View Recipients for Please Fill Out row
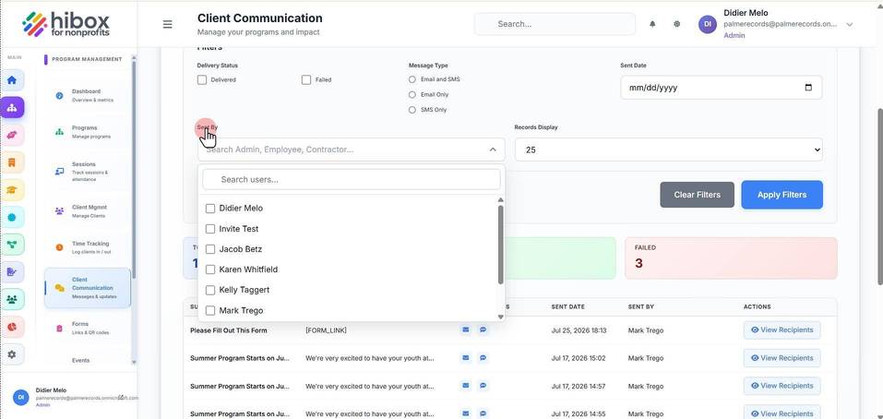Image resolution: width=883 pixels, height=419 pixels. pyautogui.click(x=782, y=330)
